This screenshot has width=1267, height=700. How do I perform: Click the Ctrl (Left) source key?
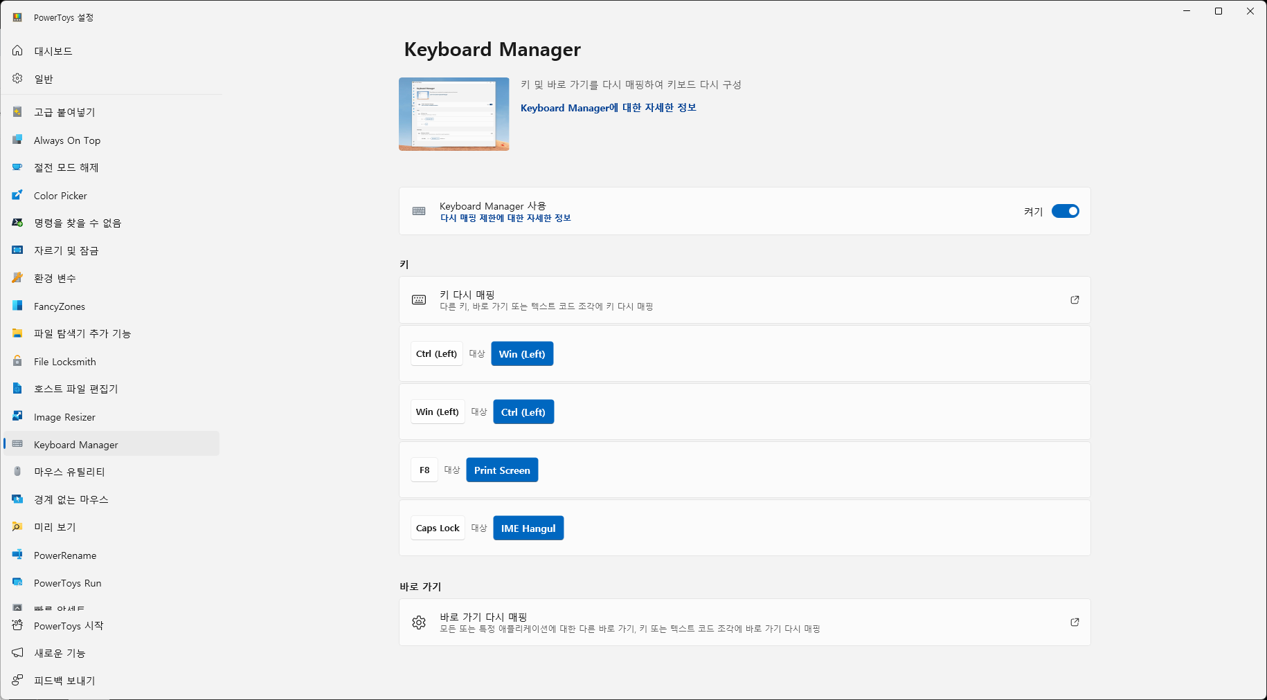437,353
